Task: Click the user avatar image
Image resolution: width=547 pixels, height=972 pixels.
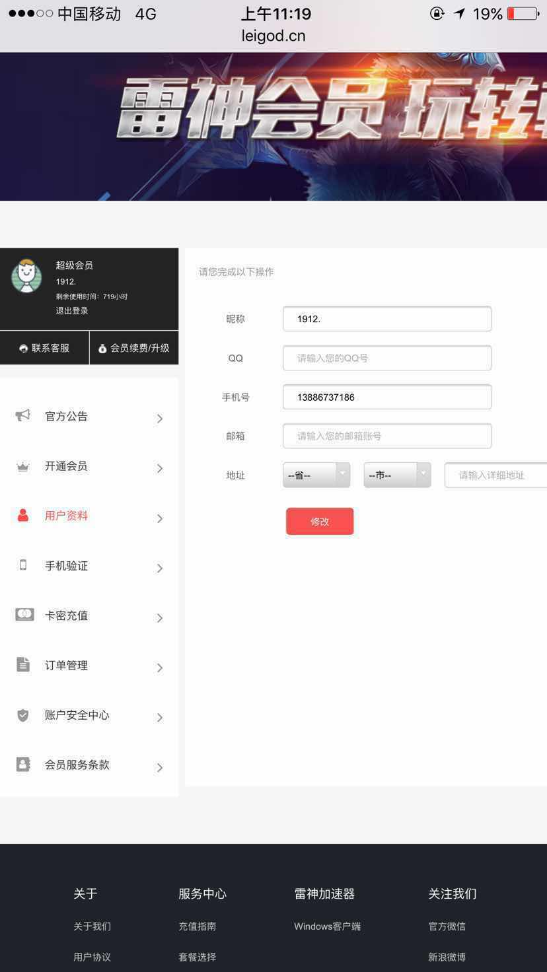Action: pos(26,276)
